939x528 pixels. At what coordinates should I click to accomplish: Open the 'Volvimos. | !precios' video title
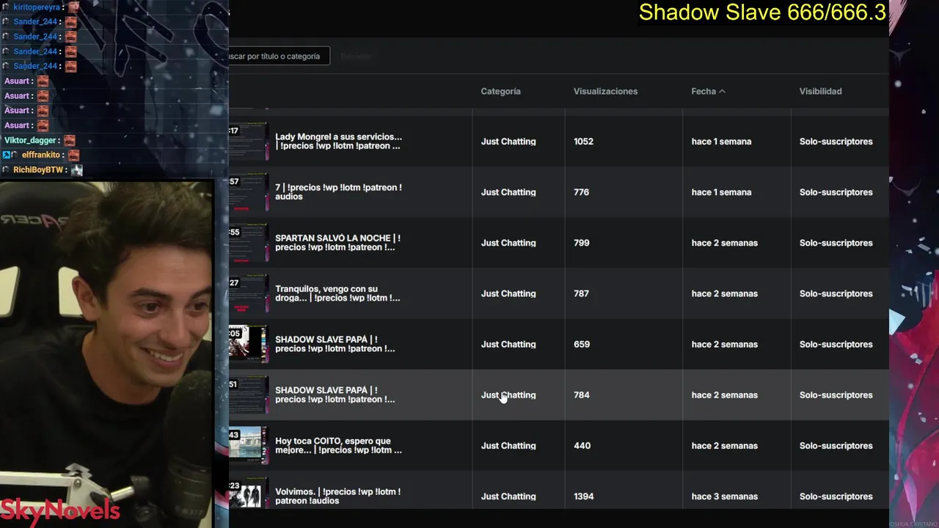[x=337, y=496]
